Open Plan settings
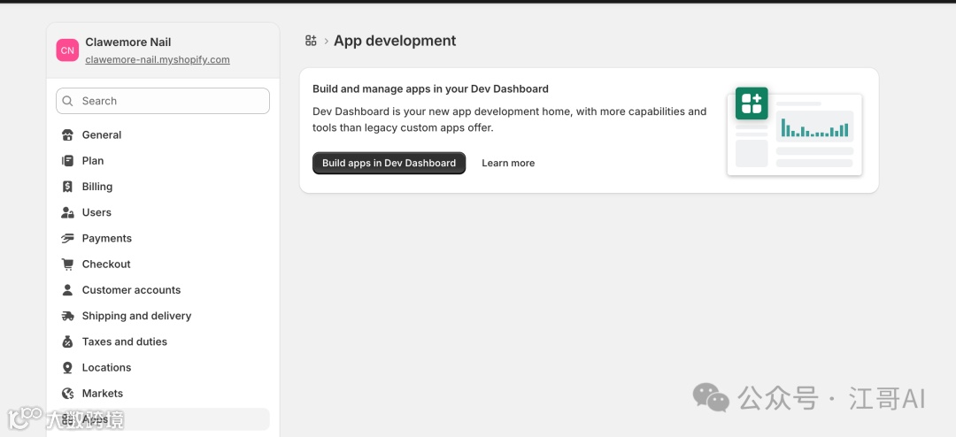 pos(163,161)
